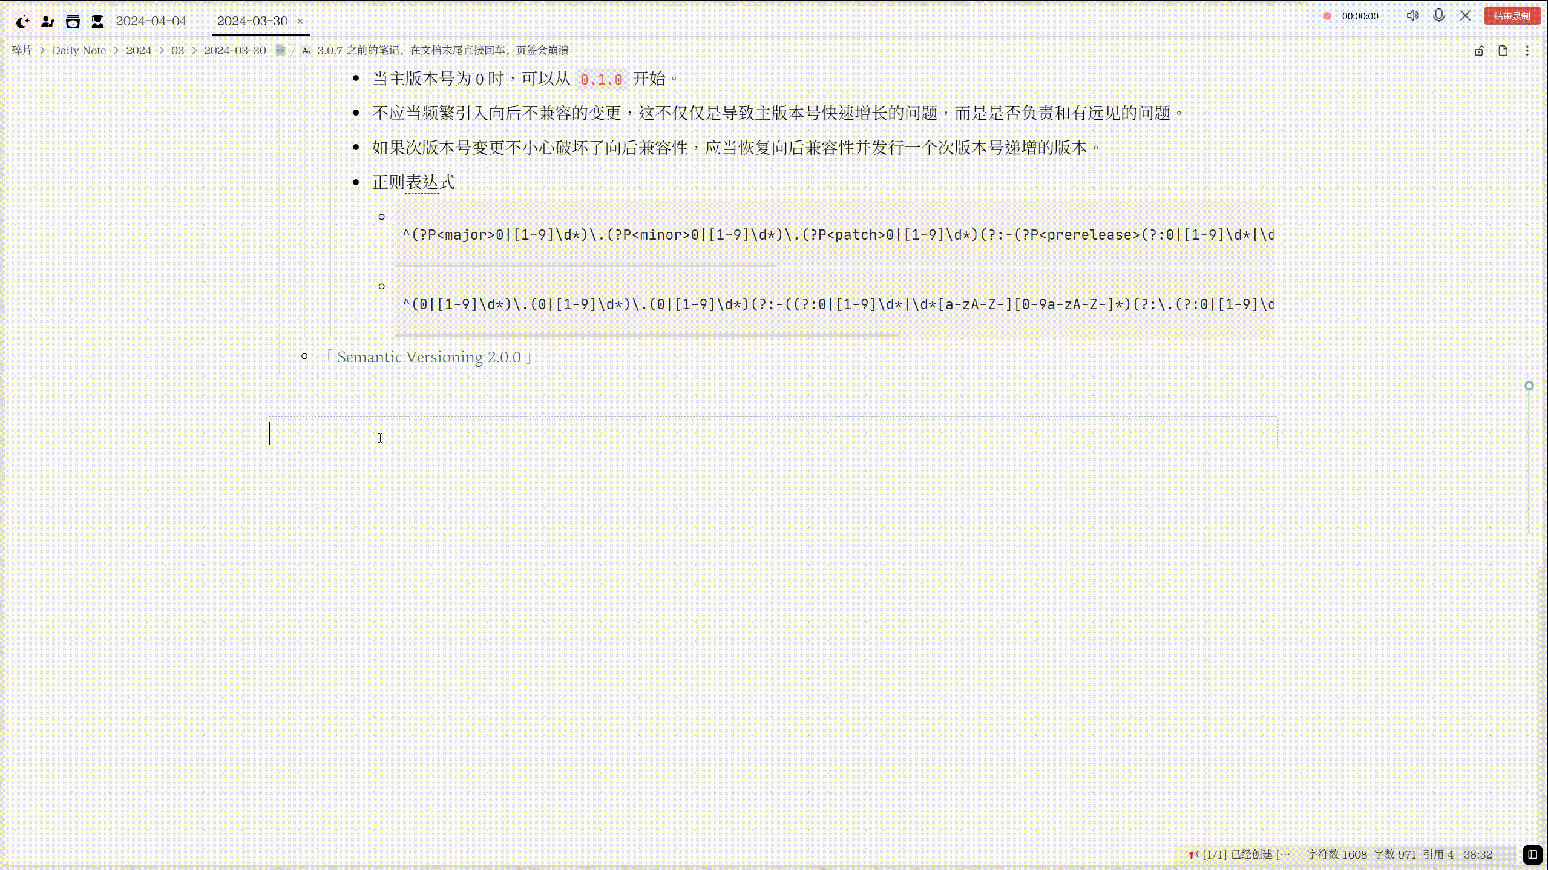Open the three-dot more options menu

pos(1528,51)
